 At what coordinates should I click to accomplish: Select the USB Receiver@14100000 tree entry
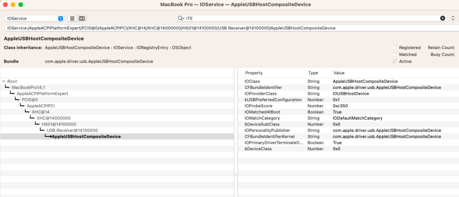pyautogui.click(x=73, y=131)
